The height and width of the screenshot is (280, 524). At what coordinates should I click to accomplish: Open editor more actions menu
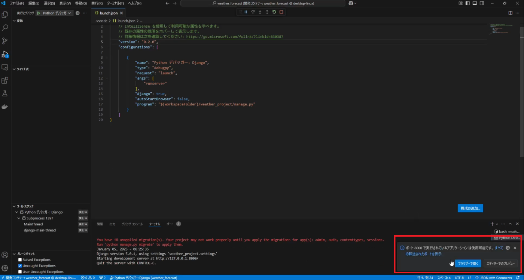tap(517, 13)
